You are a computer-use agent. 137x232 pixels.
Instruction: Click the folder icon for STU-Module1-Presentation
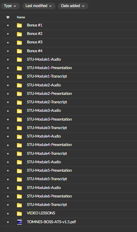point(19,68)
